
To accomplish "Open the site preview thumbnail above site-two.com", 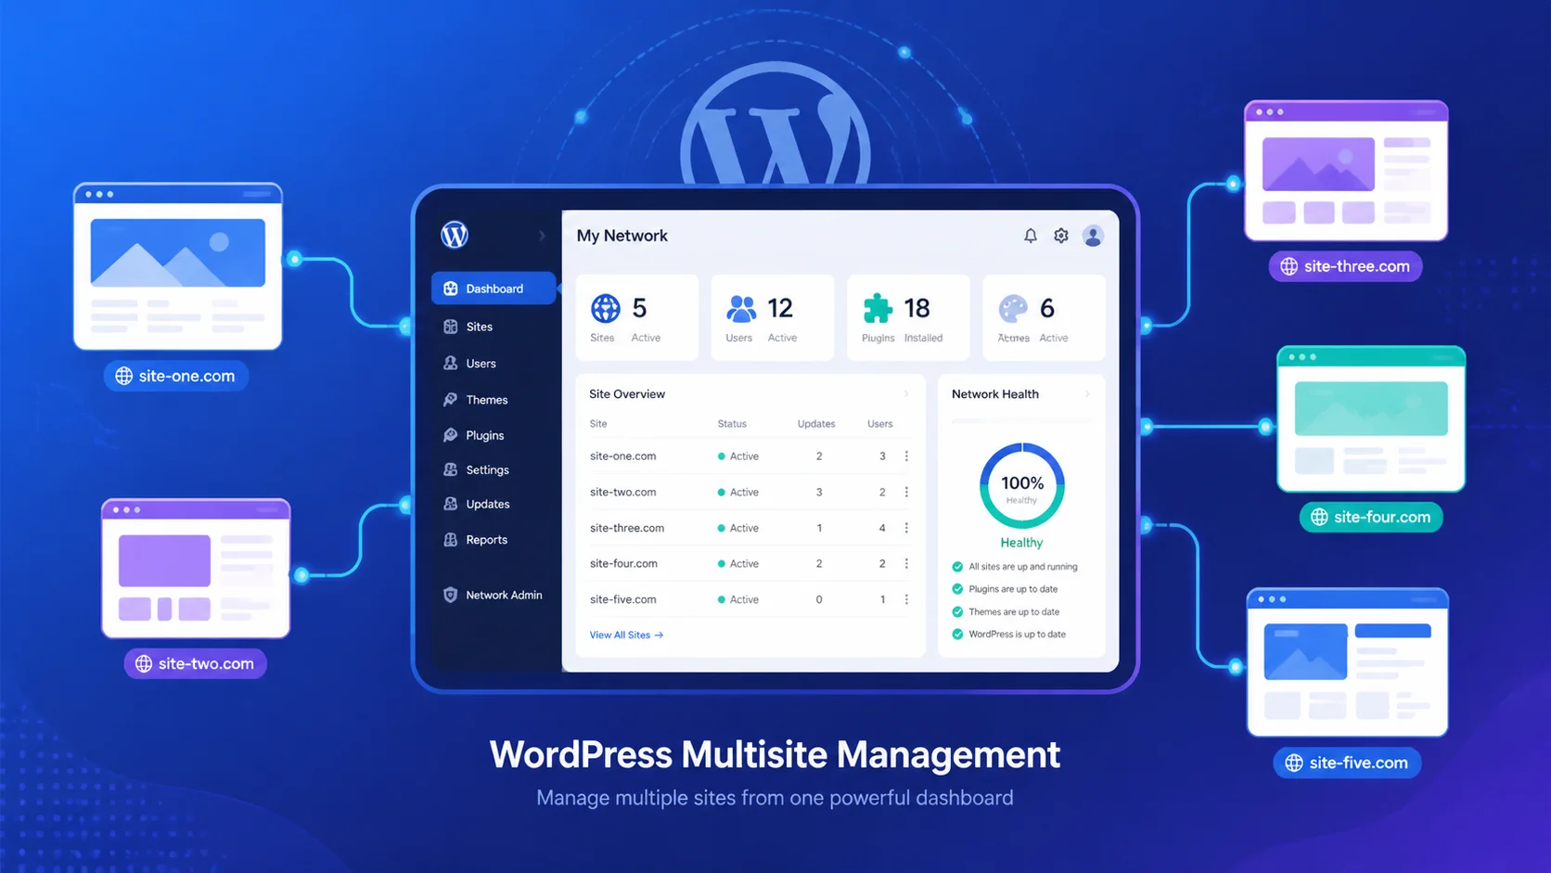I will (196, 569).
